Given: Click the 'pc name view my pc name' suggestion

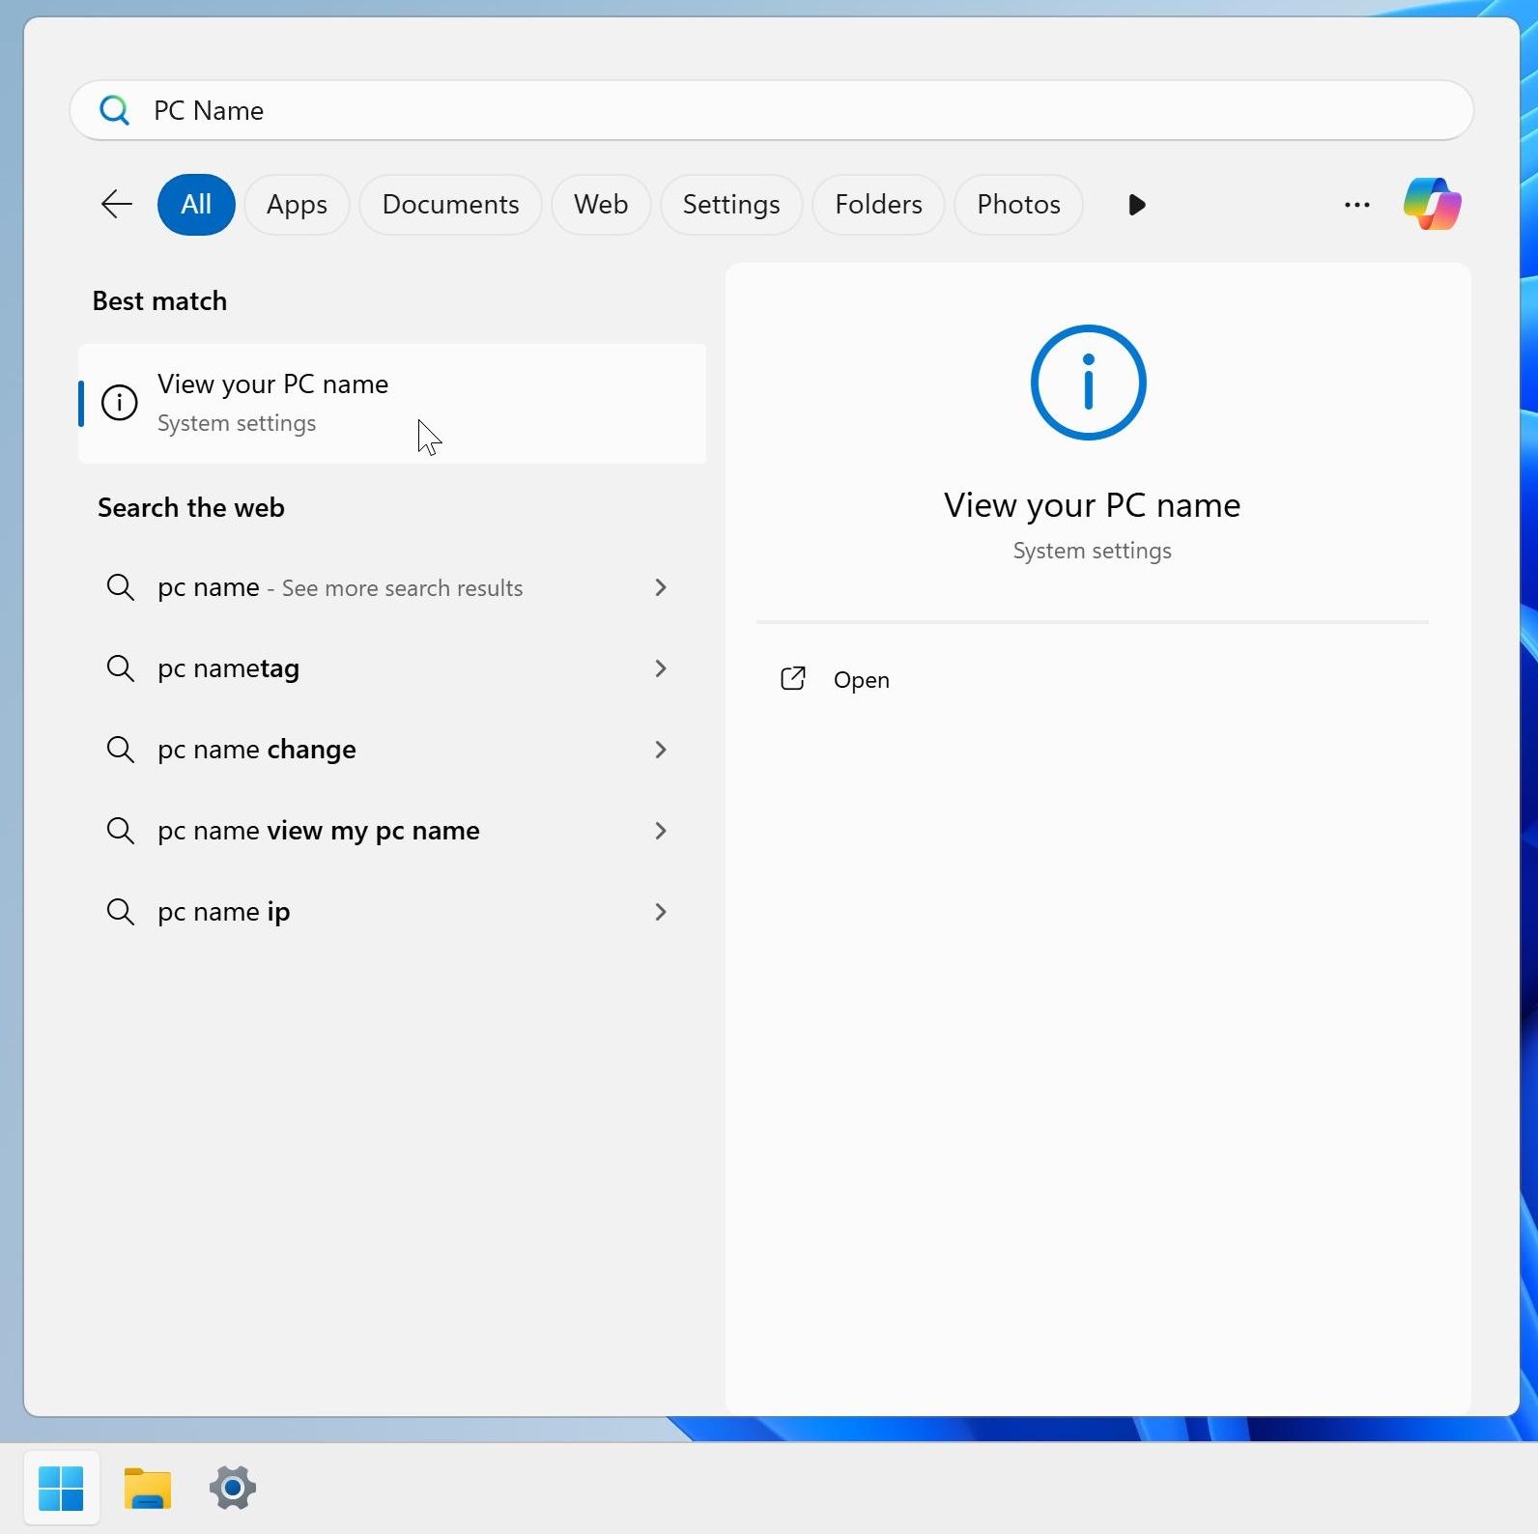Looking at the screenshot, I should tap(319, 831).
